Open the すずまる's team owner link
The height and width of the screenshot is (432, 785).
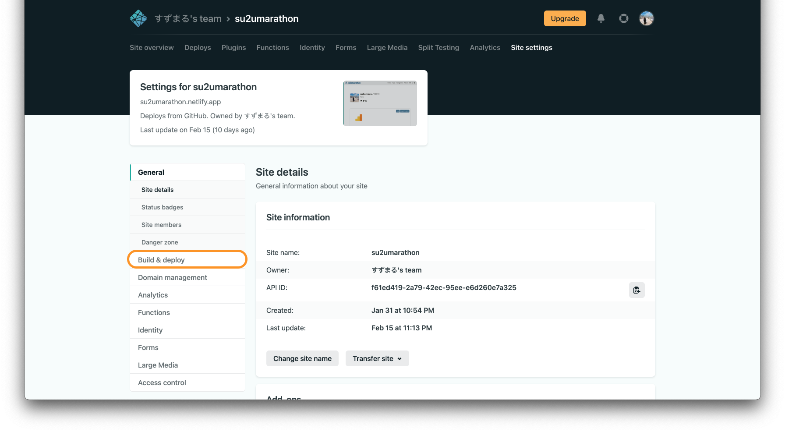269,116
